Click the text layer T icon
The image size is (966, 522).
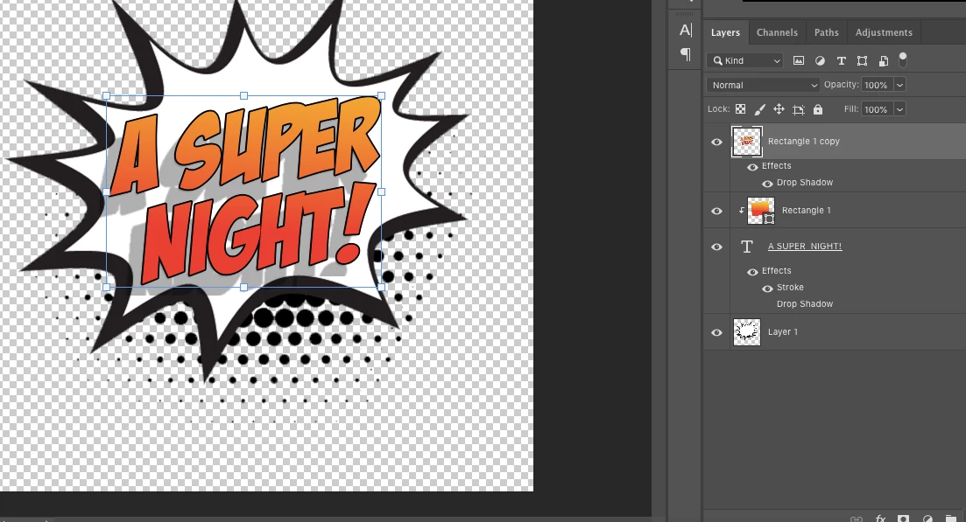click(x=747, y=247)
